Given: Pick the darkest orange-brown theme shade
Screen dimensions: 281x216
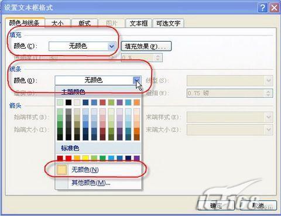Looking at the screenshot, I should click(x=137, y=137).
